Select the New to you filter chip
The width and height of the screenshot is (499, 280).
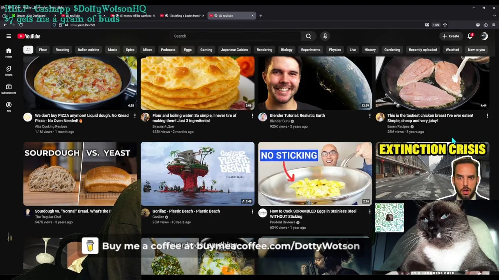tap(476, 50)
